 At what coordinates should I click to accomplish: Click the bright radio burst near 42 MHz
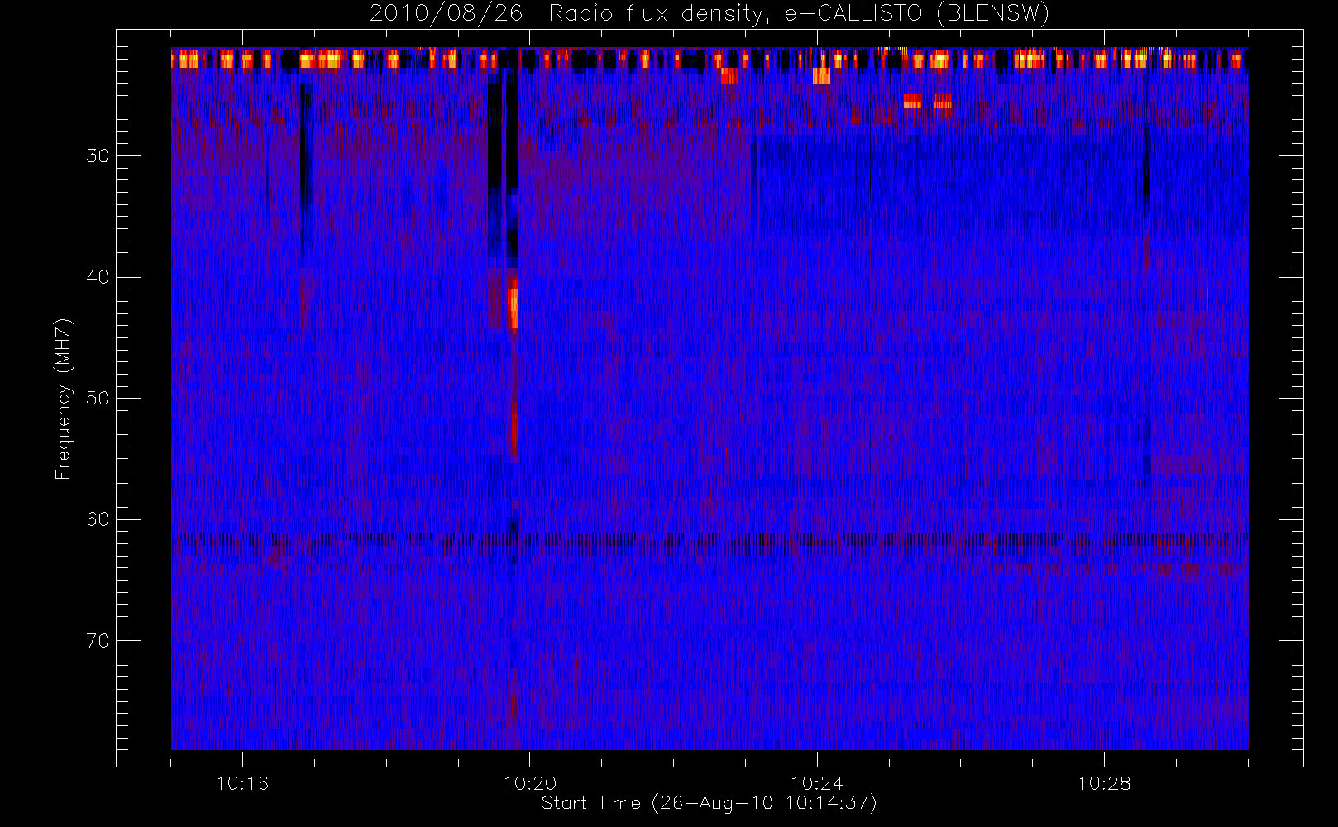(x=513, y=304)
